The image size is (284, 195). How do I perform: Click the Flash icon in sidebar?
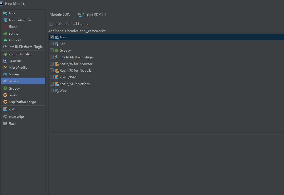[5, 124]
